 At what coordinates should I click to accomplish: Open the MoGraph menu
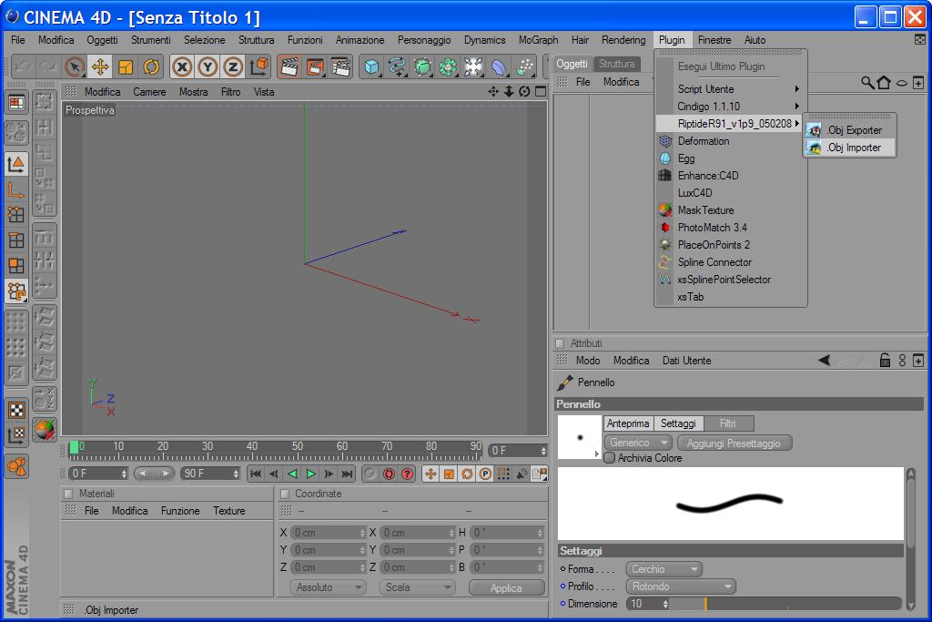point(538,40)
